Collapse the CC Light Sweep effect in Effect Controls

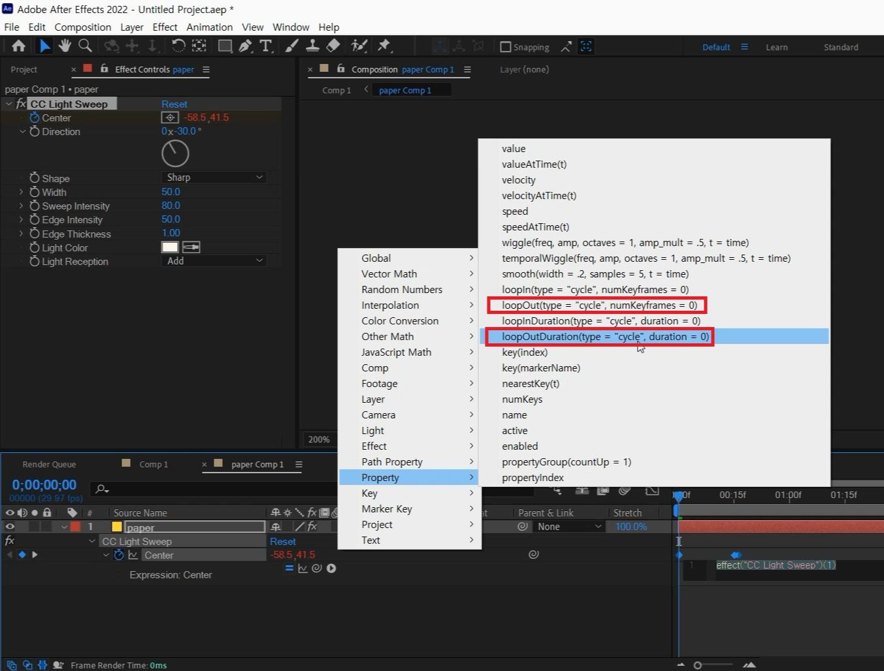(9, 104)
